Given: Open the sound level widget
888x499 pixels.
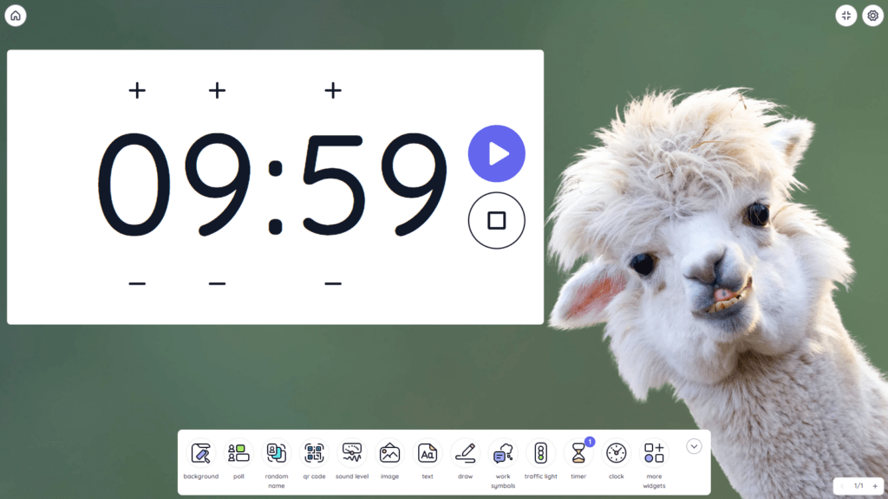Looking at the screenshot, I should (x=352, y=454).
